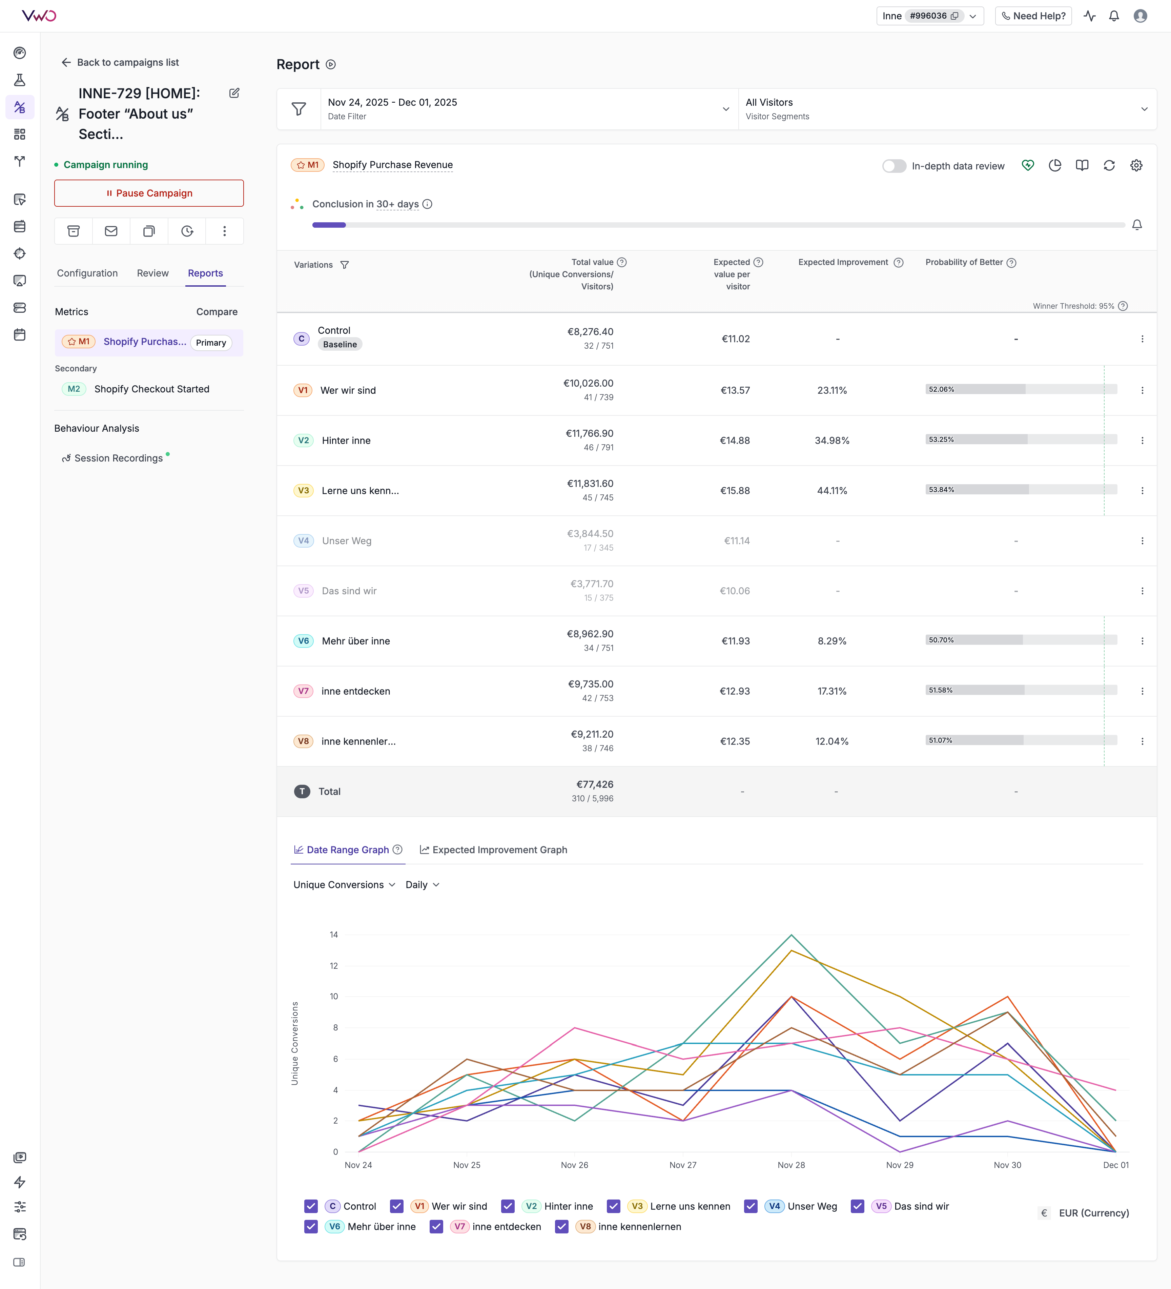Open the Unique Conversions graph dropdown

(344, 885)
